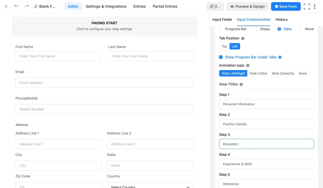323x188 pixels.
Task: Edit Step 3 title Education field
Action: (266, 144)
